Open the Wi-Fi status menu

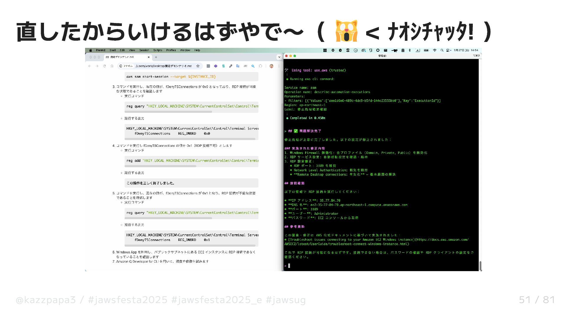(435, 50)
